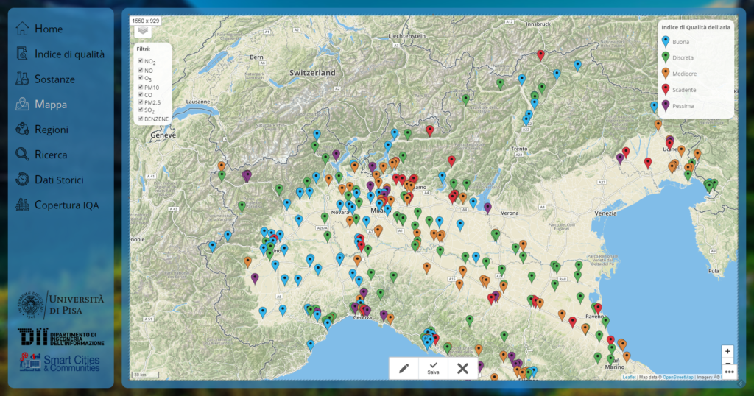Uncheck the NO2 filter checkbox
The width and height of the screenshot is (754, 396).
point(141,62)
